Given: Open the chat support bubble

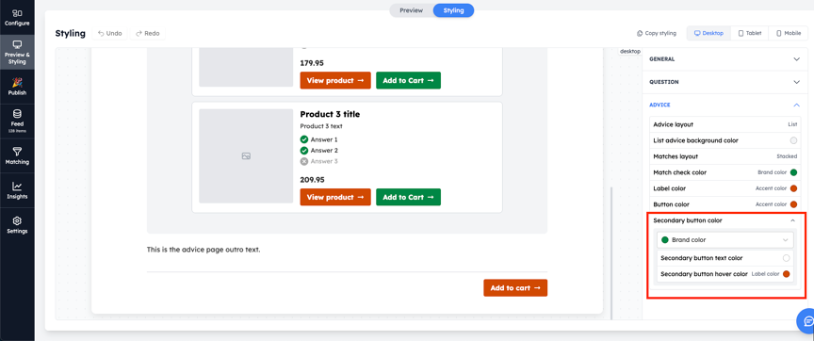Looking at the screenshot, I should [x=806, y=321].
